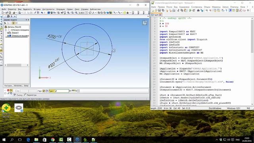Open Chrome from the Windows taskbar

pos(53,139)
